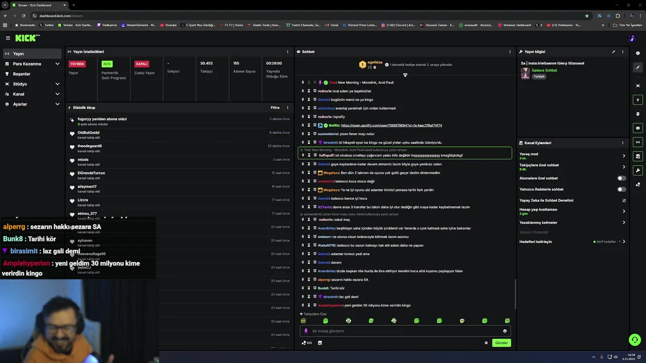Viewport: 646px width, 363px height.
Task: Open the user avatar in the top-right header
Action: [632, 38]
